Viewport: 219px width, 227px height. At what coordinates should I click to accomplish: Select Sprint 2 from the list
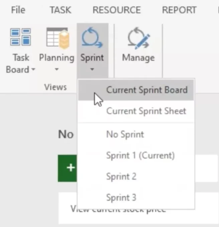click(136, 177)
